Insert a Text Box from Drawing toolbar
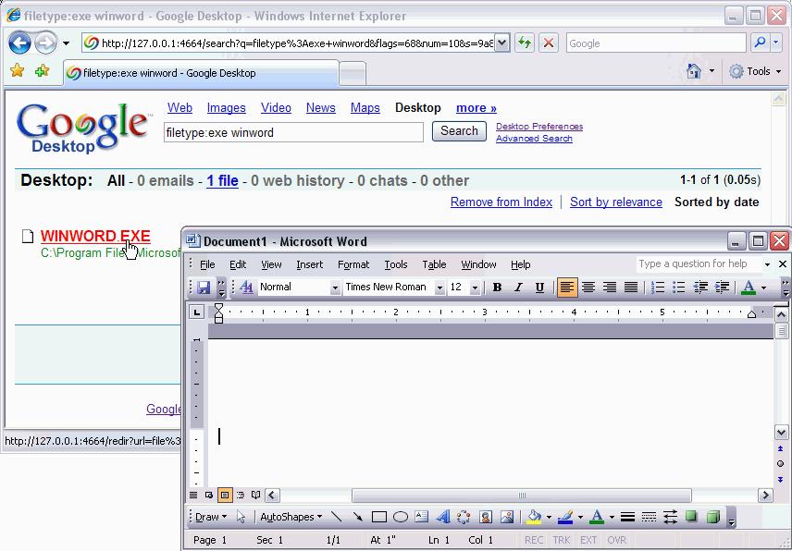The width and height of the screenshot is (792, 551). (x=421, y=517)
